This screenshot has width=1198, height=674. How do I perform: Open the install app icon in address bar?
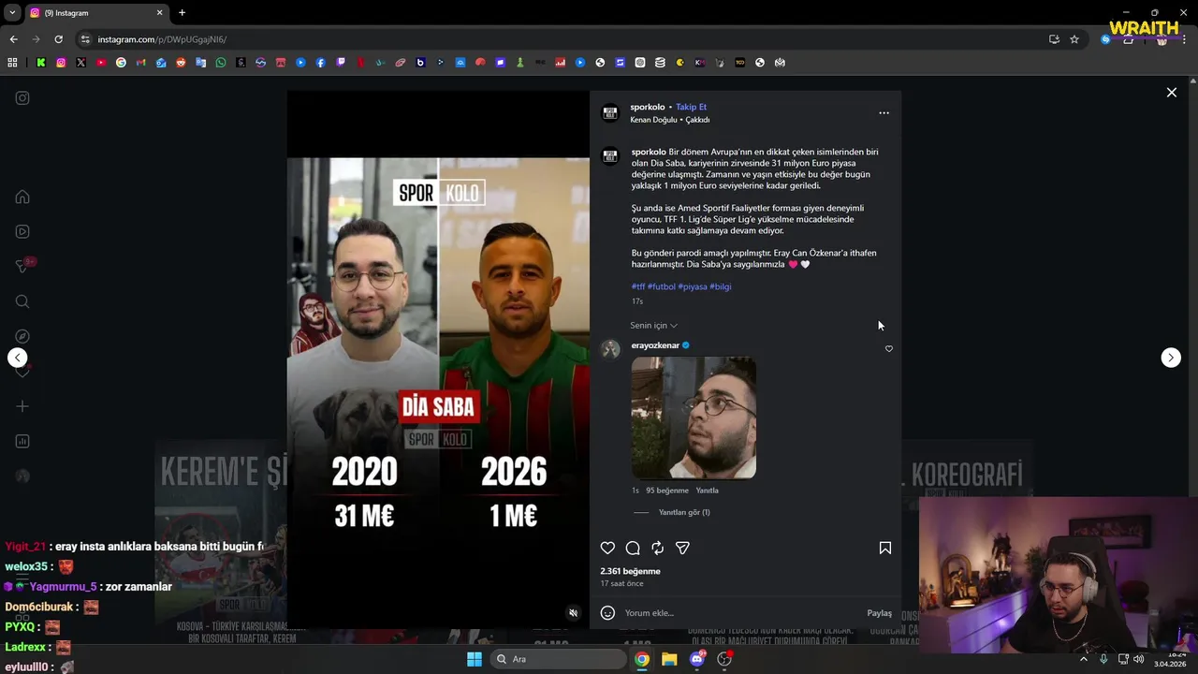[x=1054, y=39]
